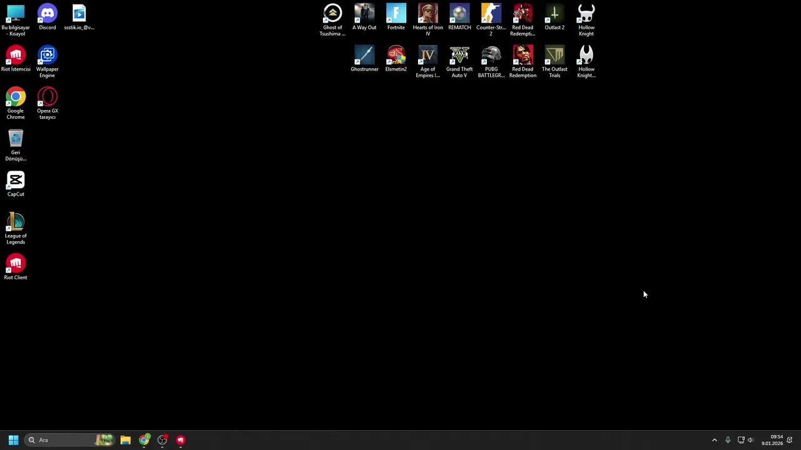Select the Hearts of Iron IV icon
Viewport: 801px width, 450px height.
coord(427,20)
